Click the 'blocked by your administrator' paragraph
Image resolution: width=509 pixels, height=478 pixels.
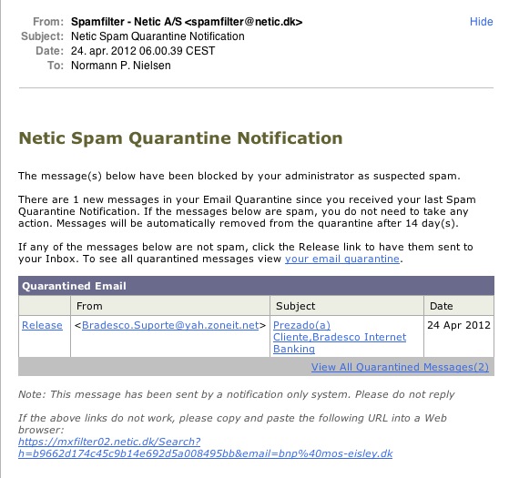pyautogui.click(x=239, y=176)
